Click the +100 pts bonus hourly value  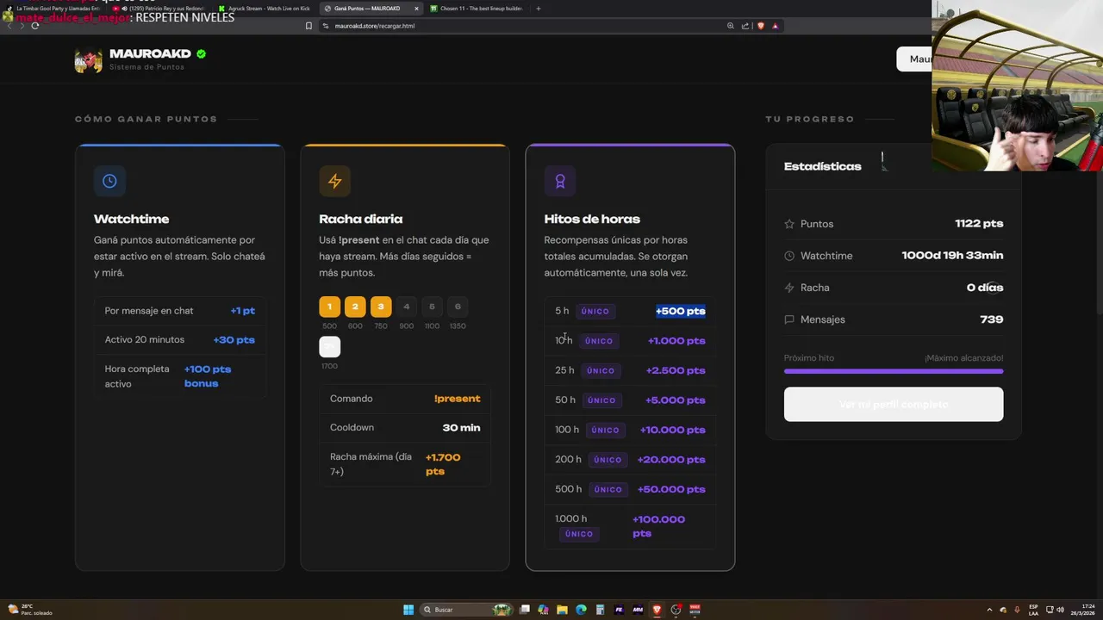click(x=208, y=376)
